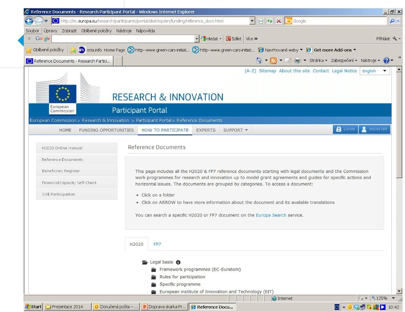
Task: Expand the SUPPORT navigation dropdown
Action: tap(235, 130)
